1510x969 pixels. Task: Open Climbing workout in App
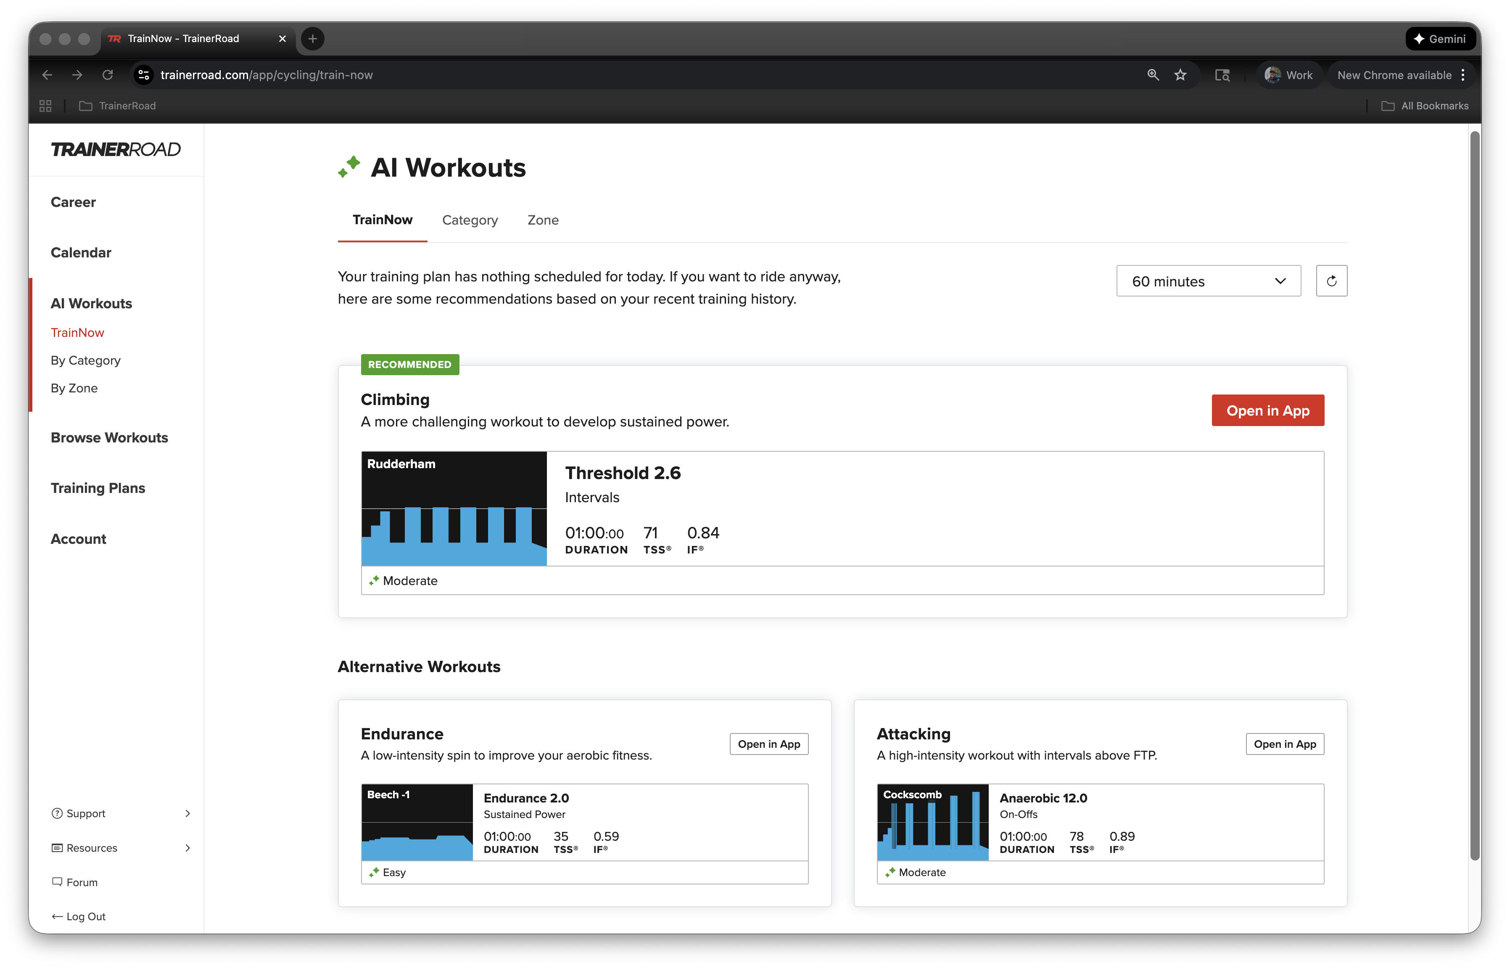(x=1267, y=410)
